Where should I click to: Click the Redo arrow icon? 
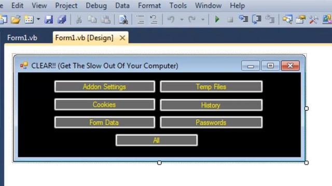192,20
